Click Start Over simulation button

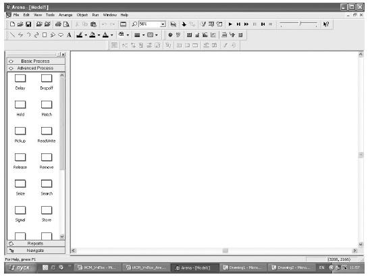pos(263,24)
